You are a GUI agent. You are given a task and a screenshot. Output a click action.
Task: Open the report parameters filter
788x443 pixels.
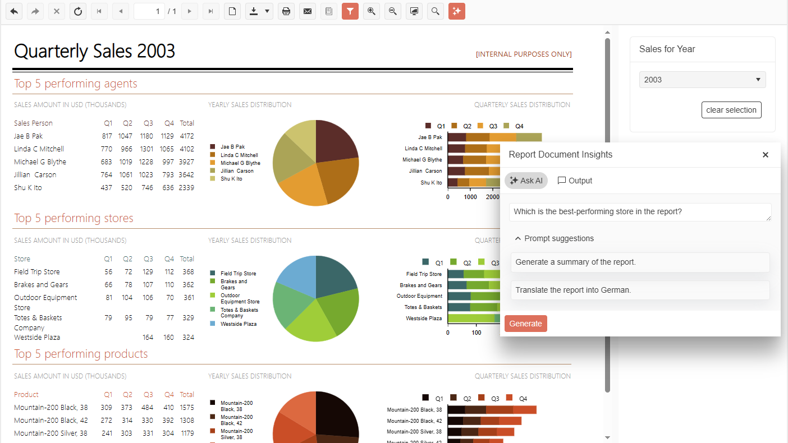coord(350,11)
